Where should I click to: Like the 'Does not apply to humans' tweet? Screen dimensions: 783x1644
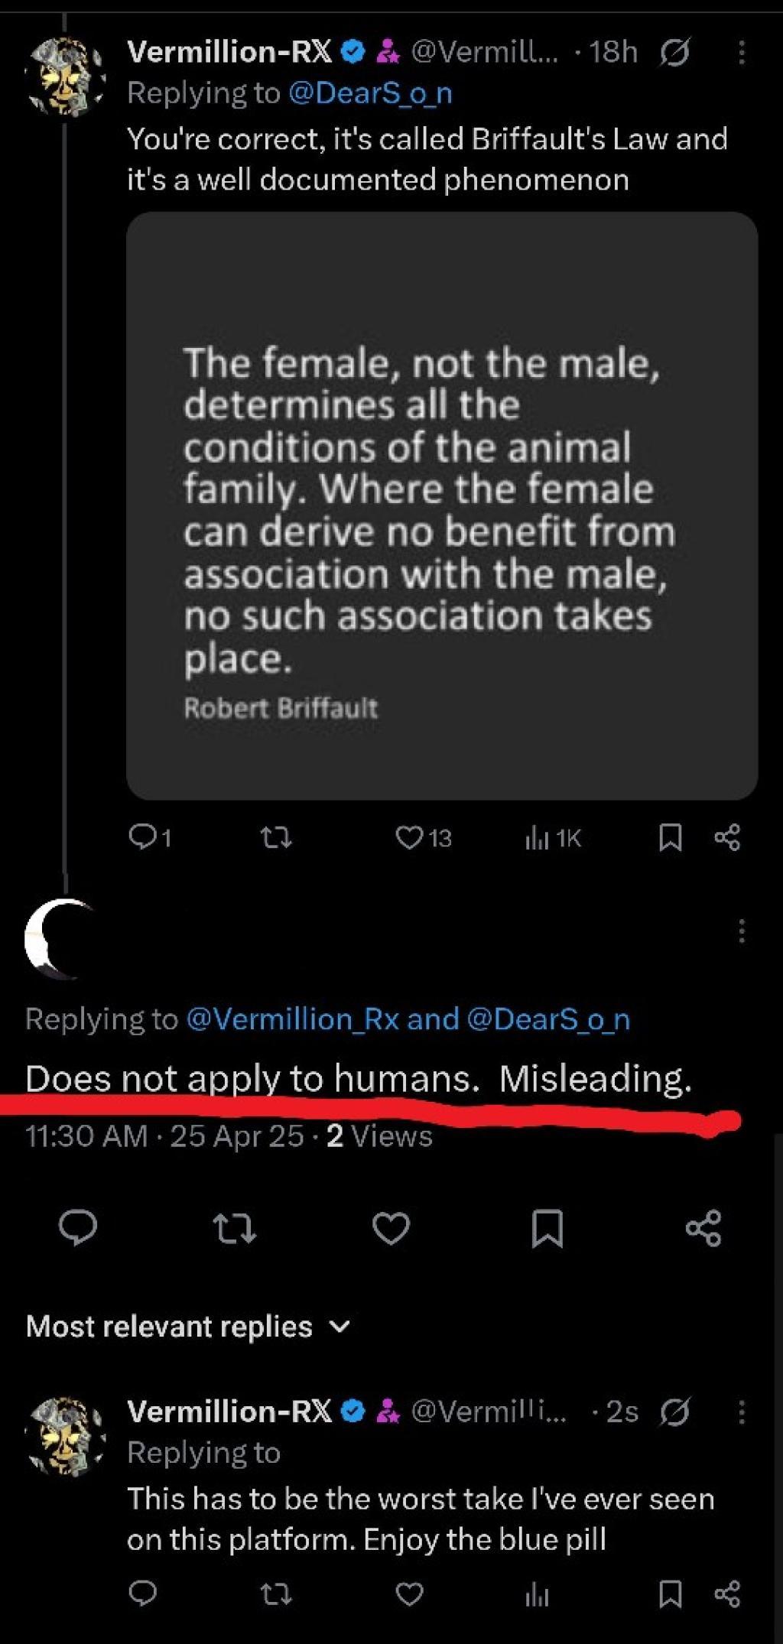[x=391, y=1228]
